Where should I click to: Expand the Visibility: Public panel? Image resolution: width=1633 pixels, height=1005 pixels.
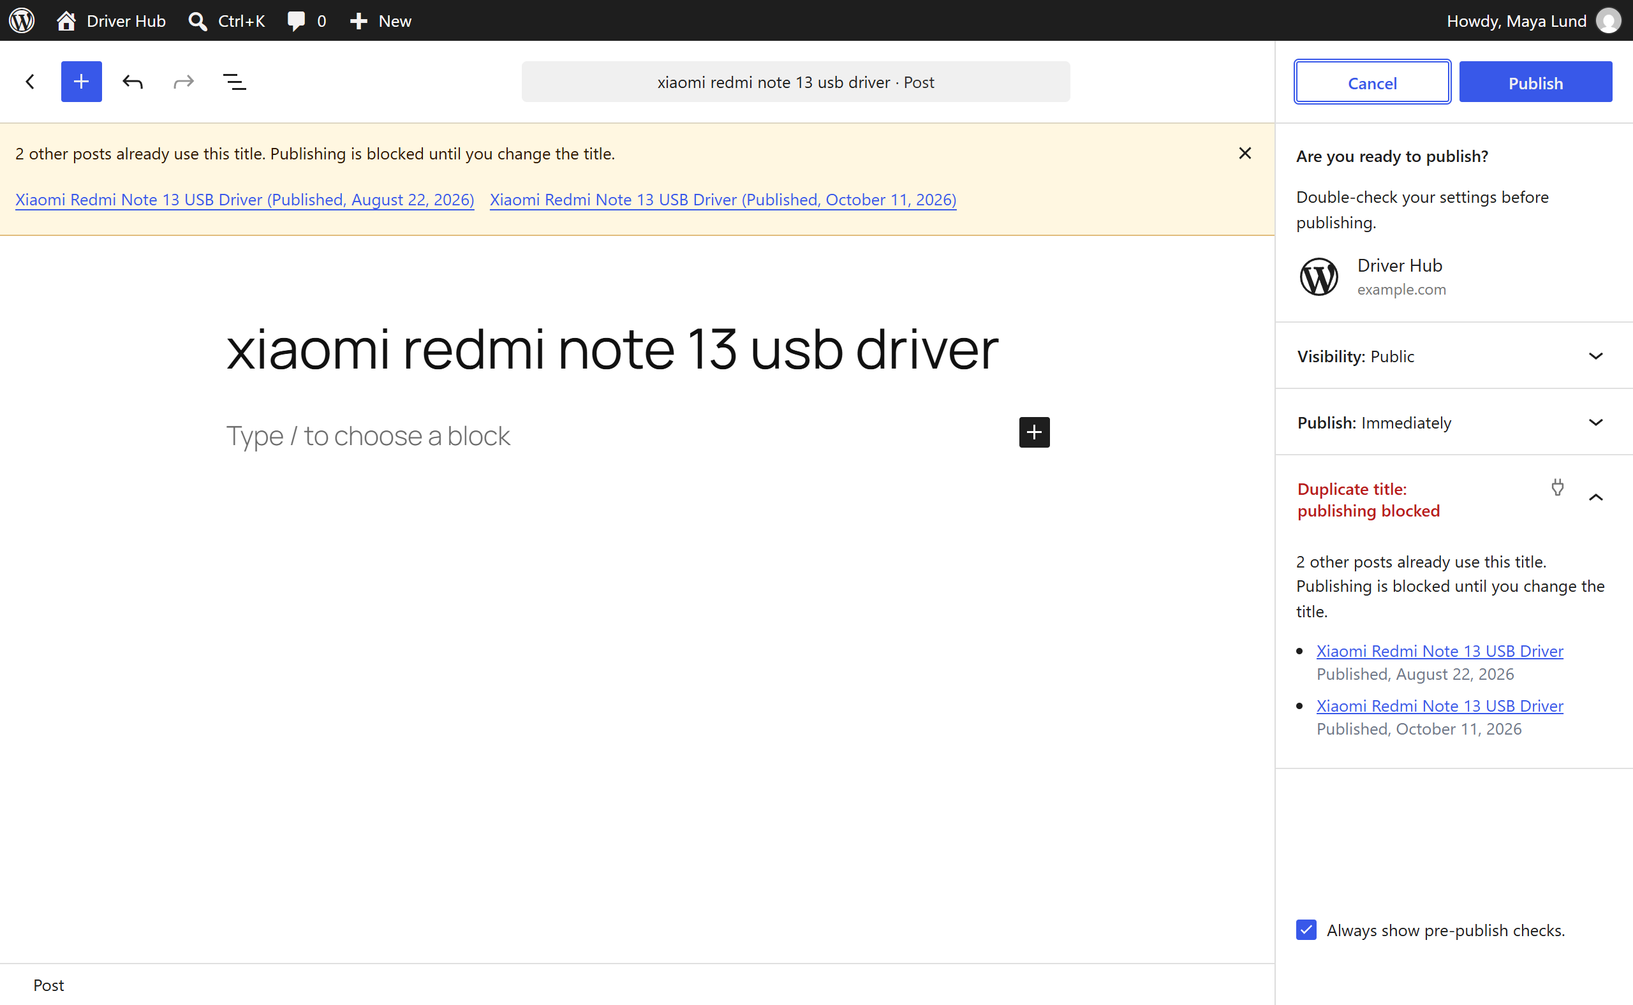pyautogui.click(x=1454, y=356)
